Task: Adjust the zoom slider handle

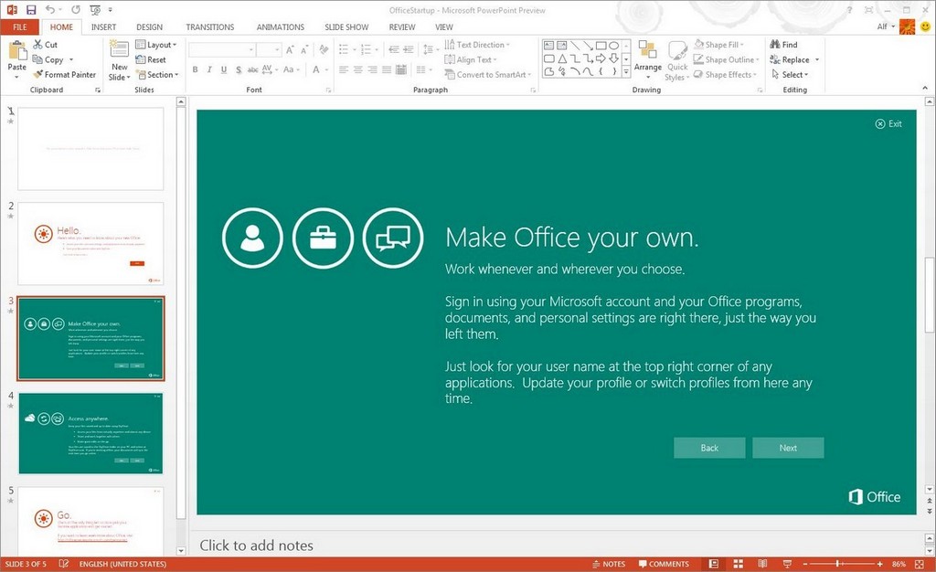Action: [x=837, y=564]
